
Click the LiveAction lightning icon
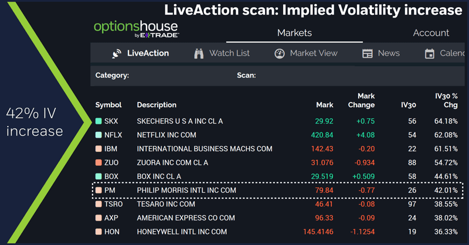(x=117, y=53)
